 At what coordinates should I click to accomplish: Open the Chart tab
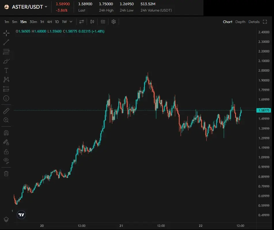coord(228,22)
